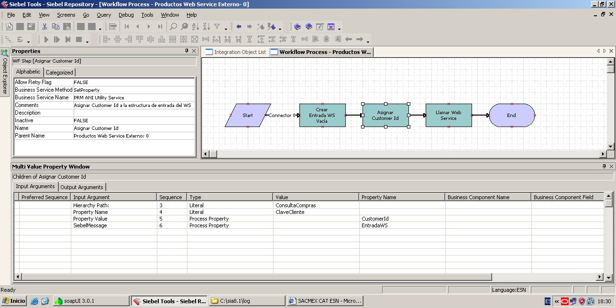The image size is (616, 308).
Task: Click the Inicio button
Action: point(13,301)
